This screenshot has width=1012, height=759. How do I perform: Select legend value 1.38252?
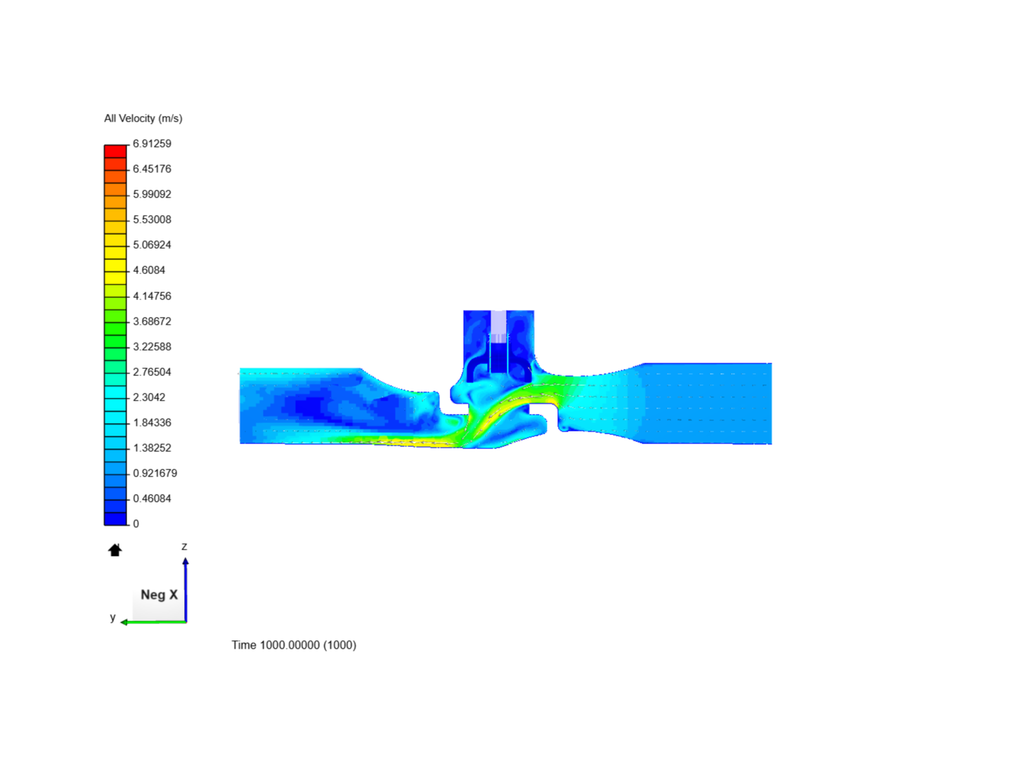[152, 448]
